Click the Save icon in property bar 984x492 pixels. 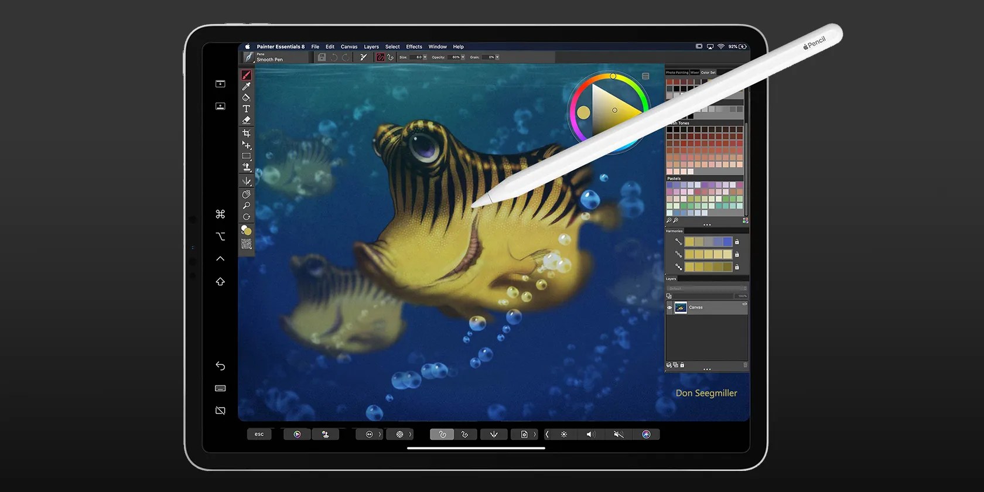point(322,57)
